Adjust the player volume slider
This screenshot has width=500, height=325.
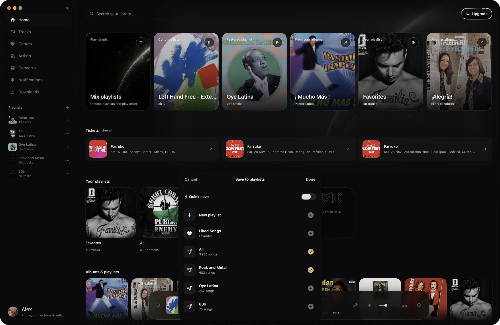click(x=383, y=305)
